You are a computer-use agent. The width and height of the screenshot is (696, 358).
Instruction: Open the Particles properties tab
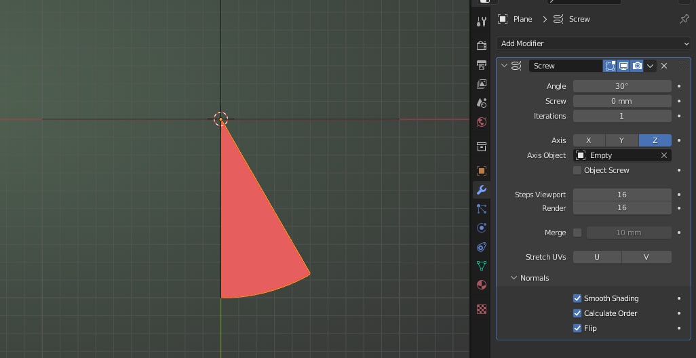(x=482, y=209)
